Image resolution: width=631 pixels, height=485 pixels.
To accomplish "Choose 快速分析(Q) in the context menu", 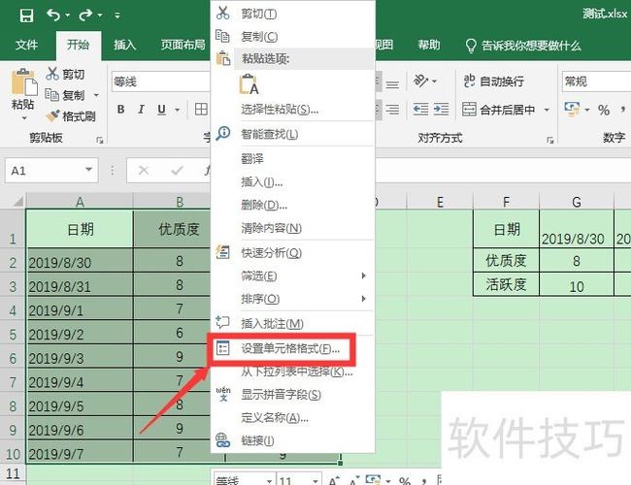I will pyautogui.click(x=293, y=252).
